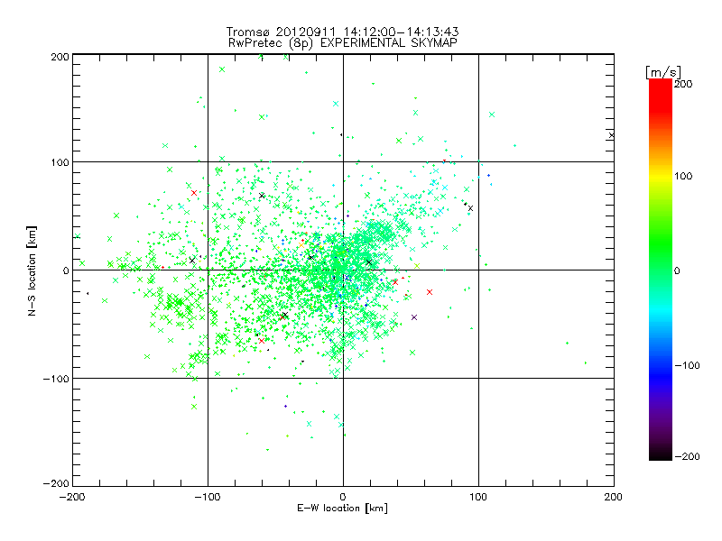Click the red X marker in upper-left quadrant

coord(194,193)
